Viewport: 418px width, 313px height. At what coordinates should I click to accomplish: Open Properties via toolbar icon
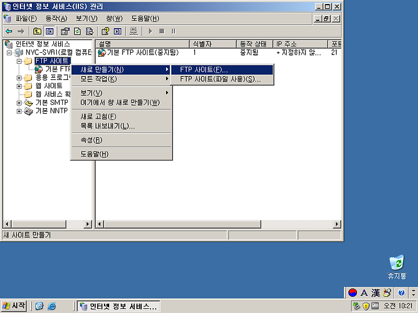[65, 31]
